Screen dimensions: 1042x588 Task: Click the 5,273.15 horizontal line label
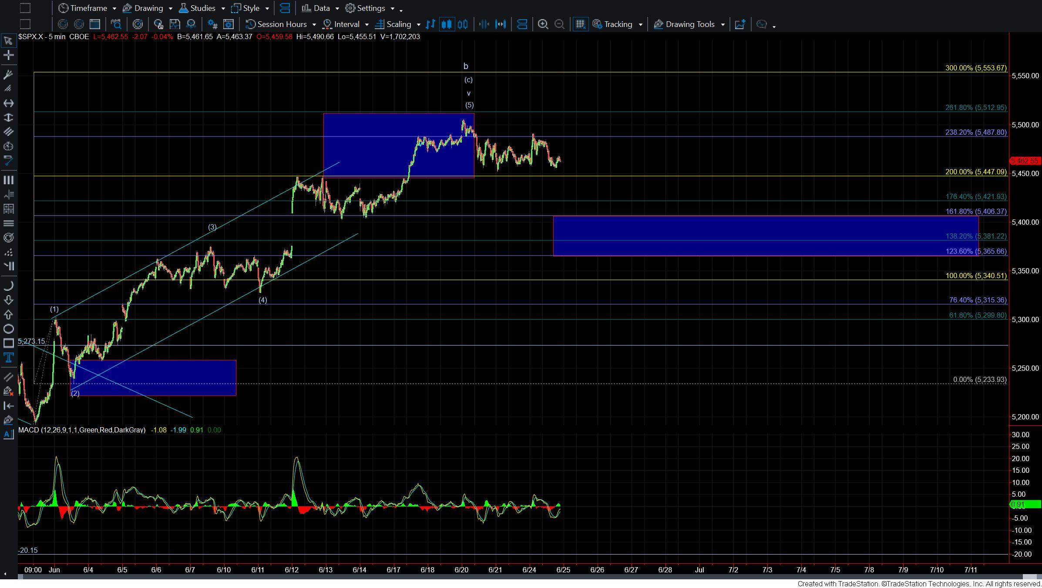click(x=31, y=341)
